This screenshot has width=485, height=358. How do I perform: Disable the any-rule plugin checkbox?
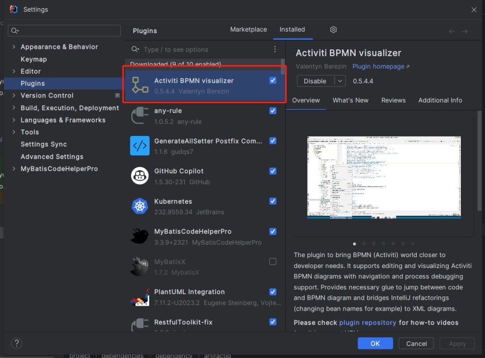pos(273,111)
